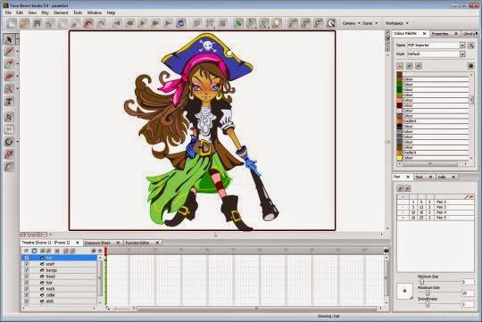Click the magnifier icon at toolbar end
This screenshot has height=322, width=482.
coord(331,23)
